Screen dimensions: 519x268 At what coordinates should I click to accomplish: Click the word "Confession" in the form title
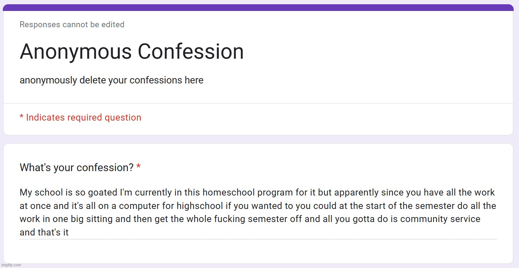tap(190, 52)
